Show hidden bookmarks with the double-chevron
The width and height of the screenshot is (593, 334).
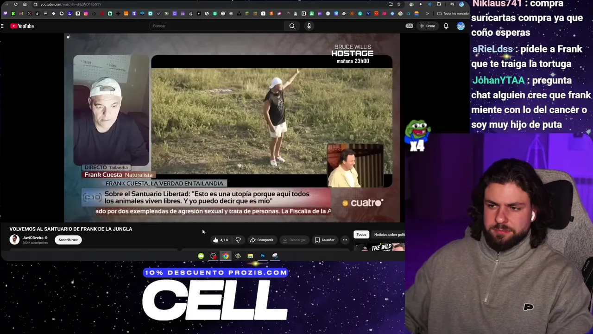click(427, 13)
